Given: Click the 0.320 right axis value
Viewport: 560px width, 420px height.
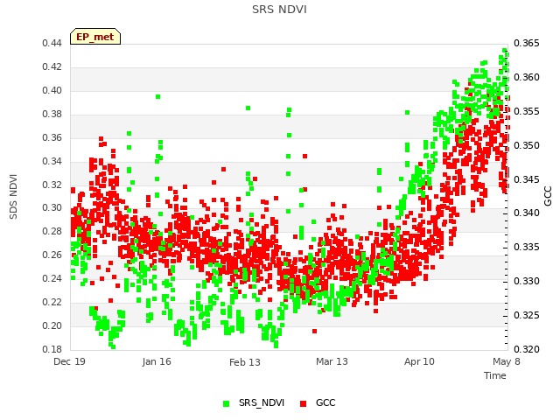Looking at the screenshot, I should coord(527,349).
